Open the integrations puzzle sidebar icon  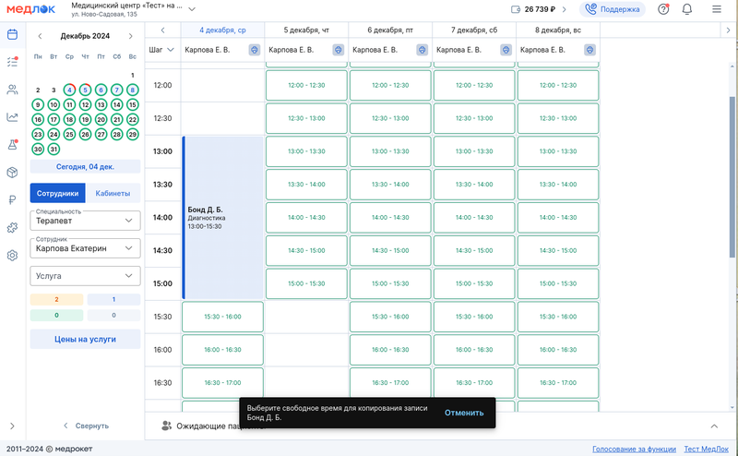(x=12, y=227)
